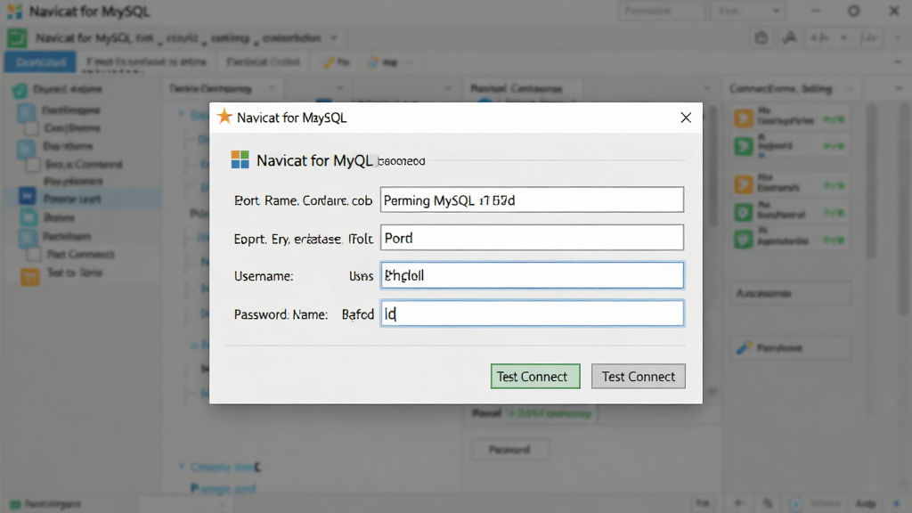
Task: Click the wrench icon in right panel
Action: (x=744, y=348)
